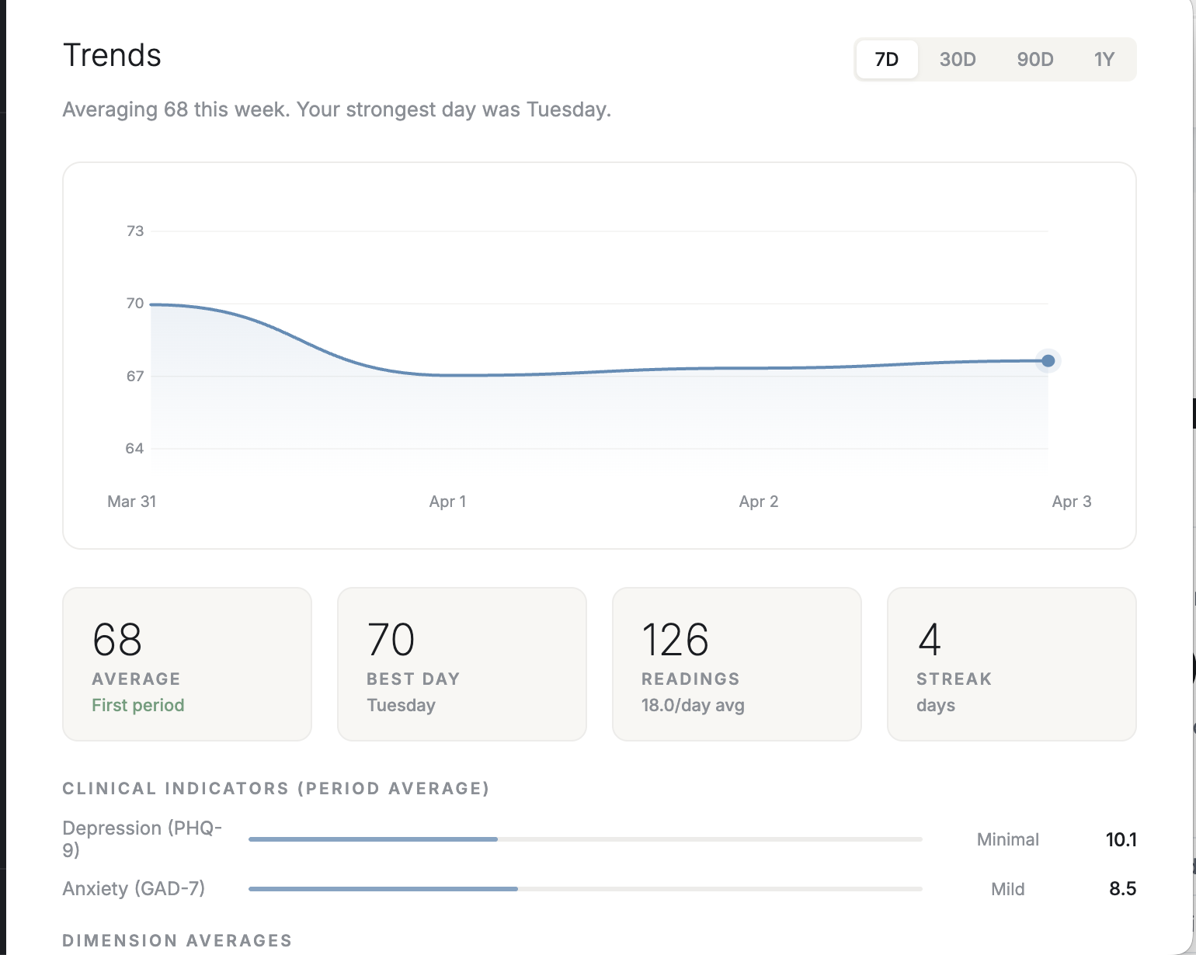Click the First period label
Viewport: 1196px width, 955px height.
coord(137,705)
